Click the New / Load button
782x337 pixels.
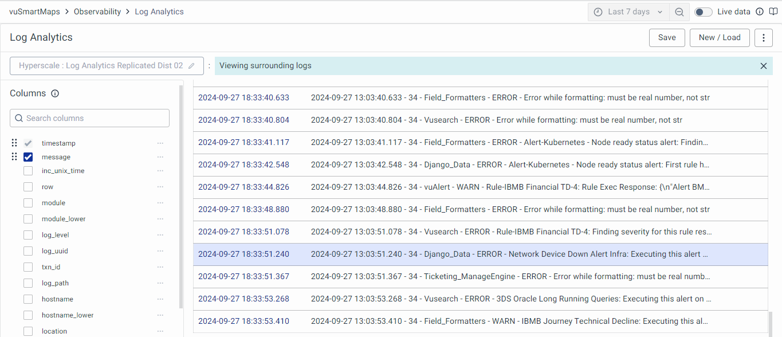click(720, 38)
